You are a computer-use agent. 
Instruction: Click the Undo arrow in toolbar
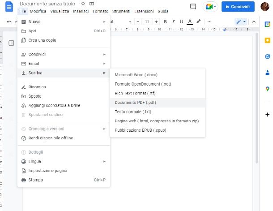tap(9, 22)
